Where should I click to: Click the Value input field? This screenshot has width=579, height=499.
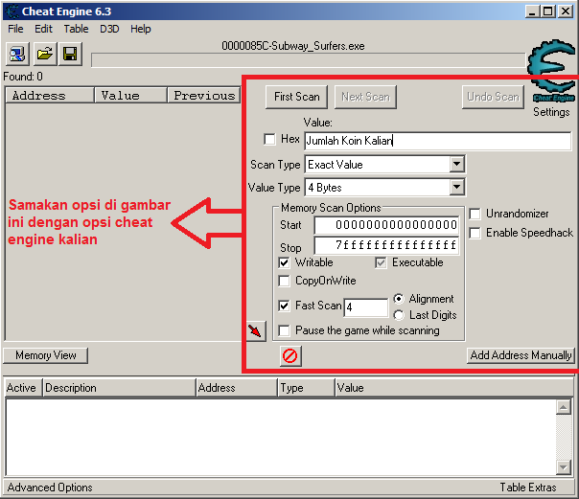[437, 141]
